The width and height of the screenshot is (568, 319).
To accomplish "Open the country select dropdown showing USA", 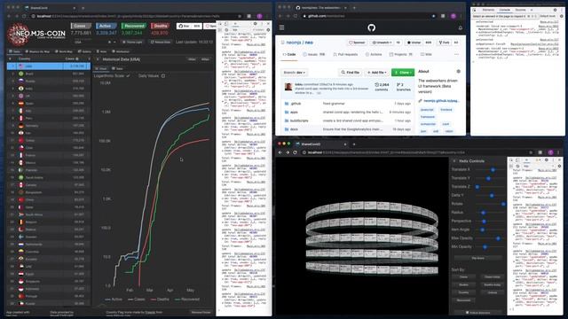I will pos(94,42).
